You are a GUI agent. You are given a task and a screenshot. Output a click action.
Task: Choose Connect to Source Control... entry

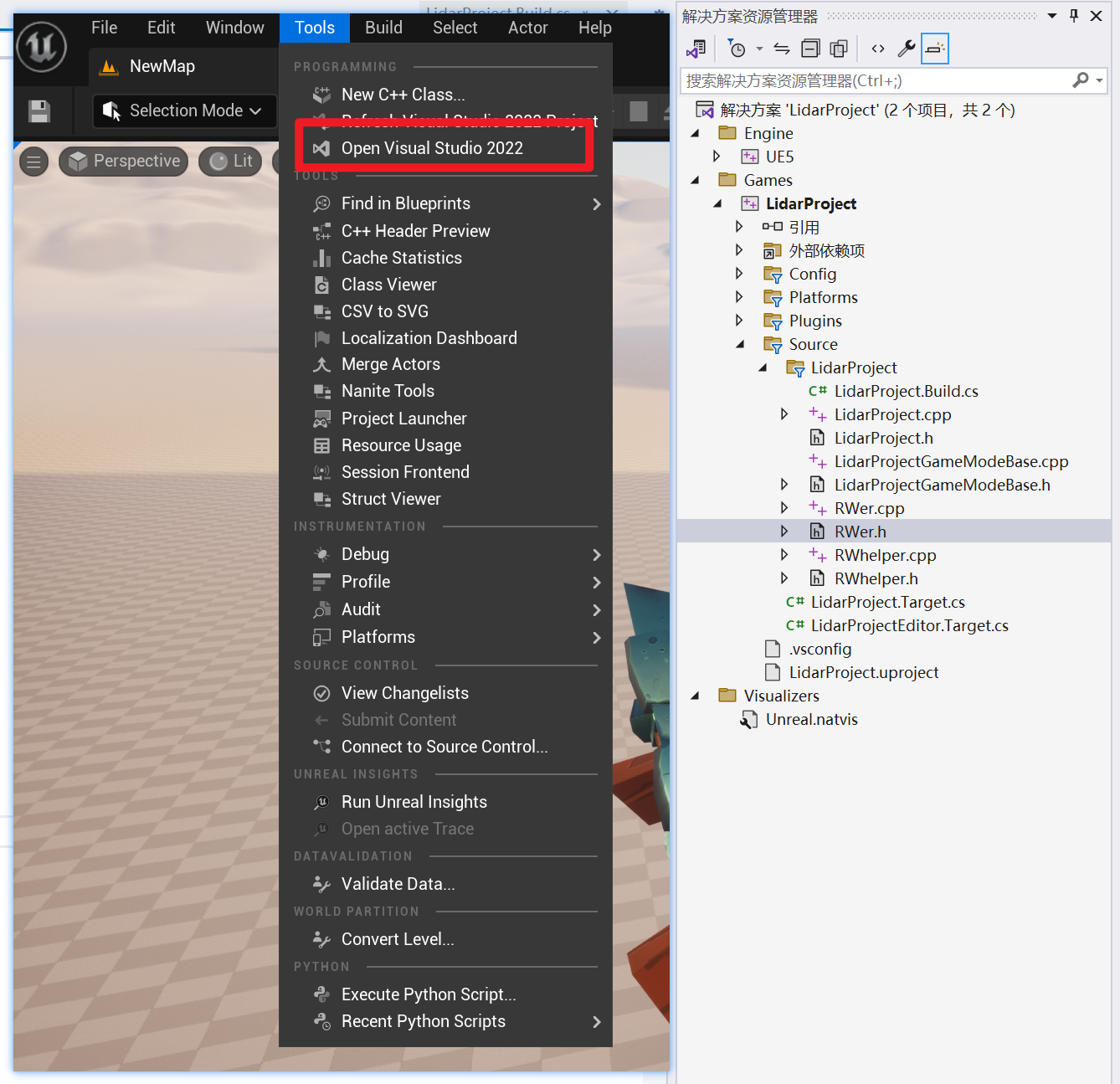445,747
